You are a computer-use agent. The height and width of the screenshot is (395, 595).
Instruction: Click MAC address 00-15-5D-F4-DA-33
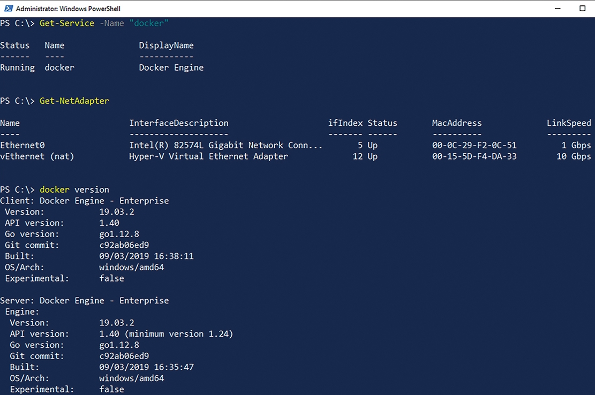pos(475,156)
